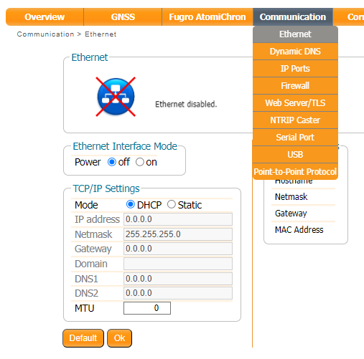
Task: Select Web Server/TLS from the menu
Action: click(x=295, y=103)
